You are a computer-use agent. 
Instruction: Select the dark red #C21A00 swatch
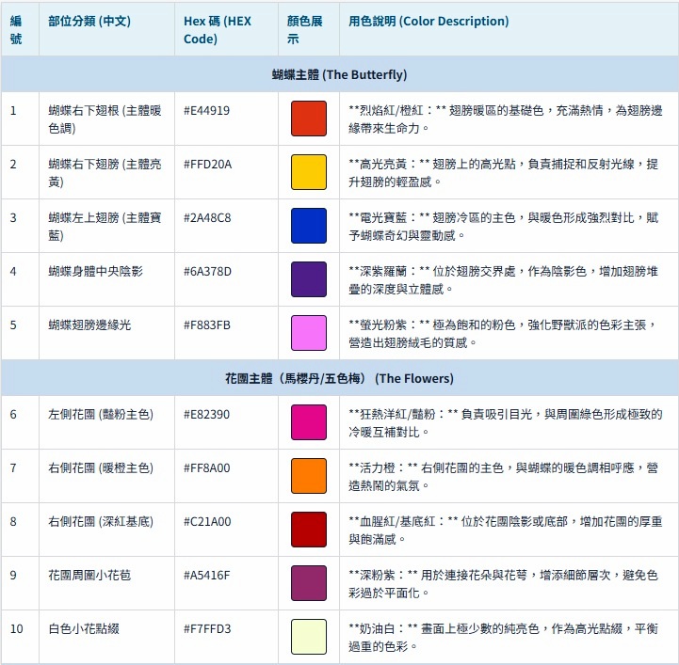click(x=308, y=530)
